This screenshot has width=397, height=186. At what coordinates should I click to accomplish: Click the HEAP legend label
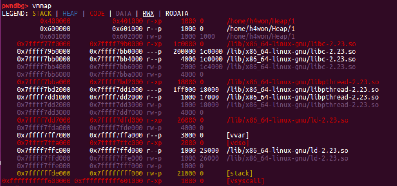(x=70, y=14)
